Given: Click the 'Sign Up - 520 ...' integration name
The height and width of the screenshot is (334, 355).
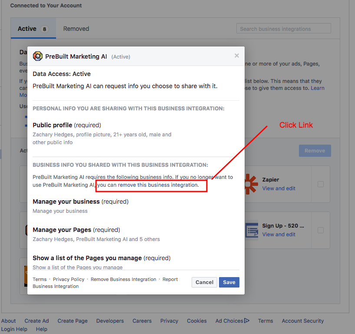Looking at the screenshot, I should click(283, 225).
